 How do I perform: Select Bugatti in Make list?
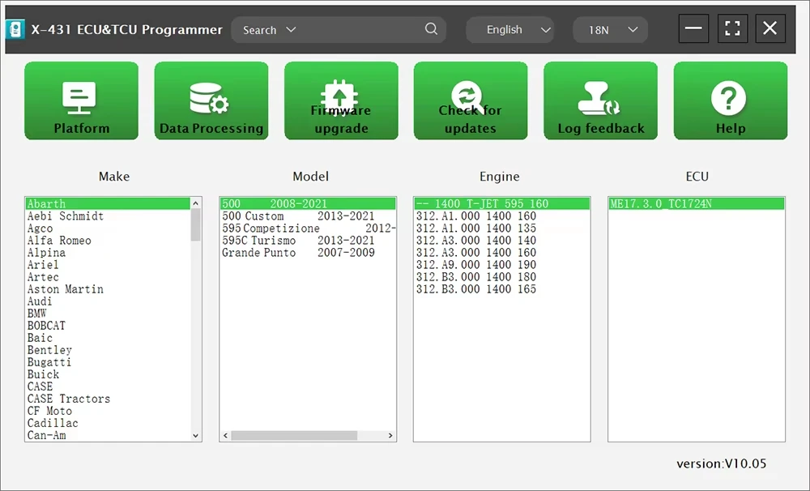pyautogui.click(x=49, y=362)
